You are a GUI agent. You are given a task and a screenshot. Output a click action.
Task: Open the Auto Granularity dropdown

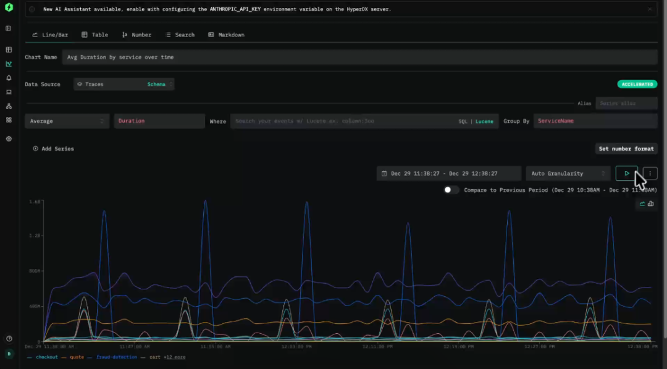568,173
